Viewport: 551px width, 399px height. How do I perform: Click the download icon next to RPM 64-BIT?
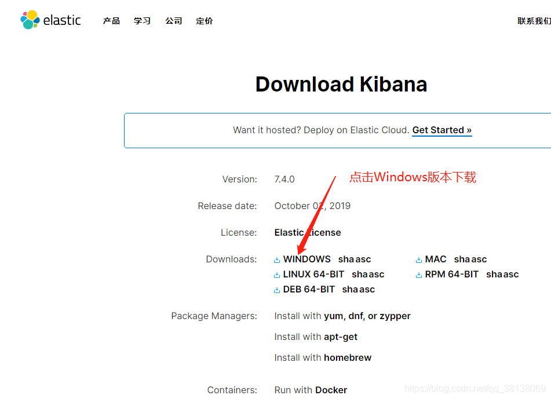(x=418, y=274)
